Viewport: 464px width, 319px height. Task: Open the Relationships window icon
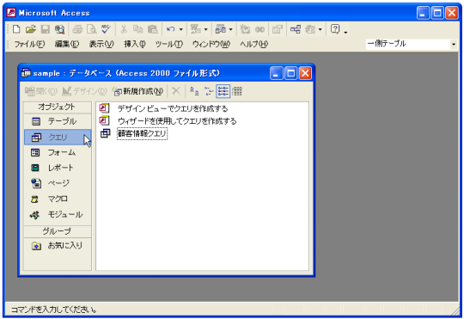296,29
